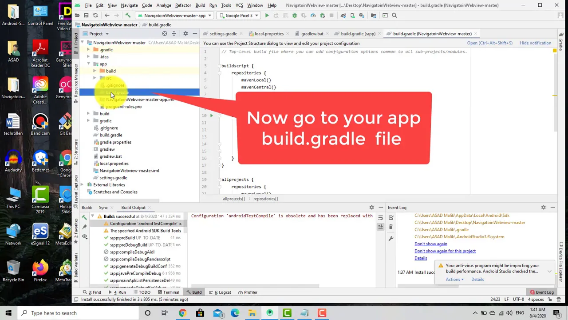Run the app with the green play icon
The height and width of the screenshot is (320, 568).
tap(267, 15)
